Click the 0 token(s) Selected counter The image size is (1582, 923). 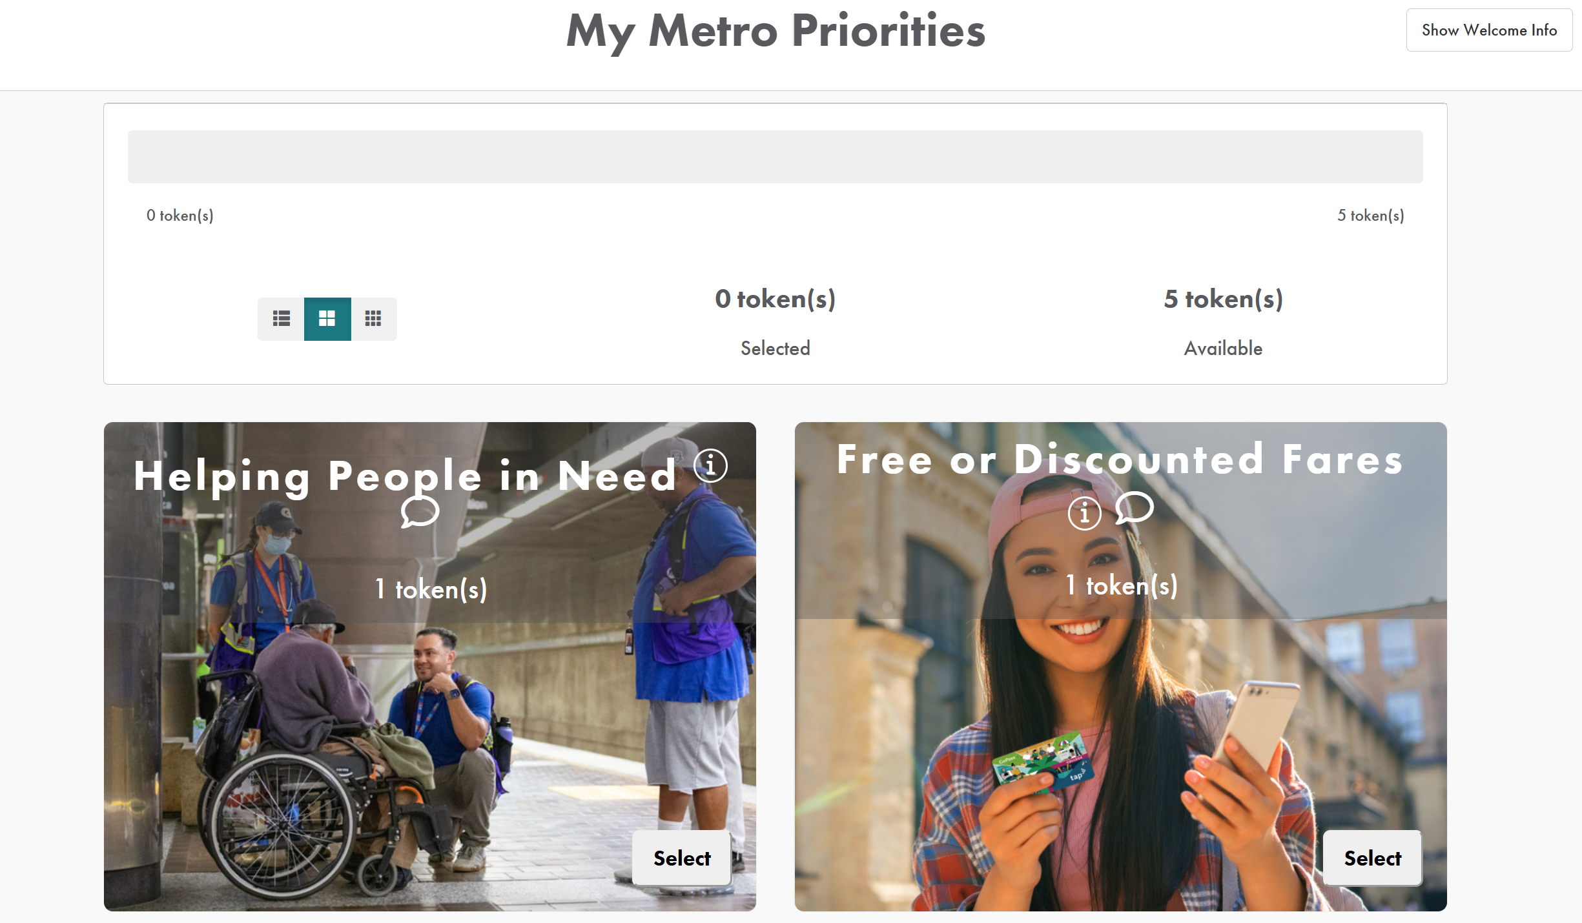pos(775,299)
